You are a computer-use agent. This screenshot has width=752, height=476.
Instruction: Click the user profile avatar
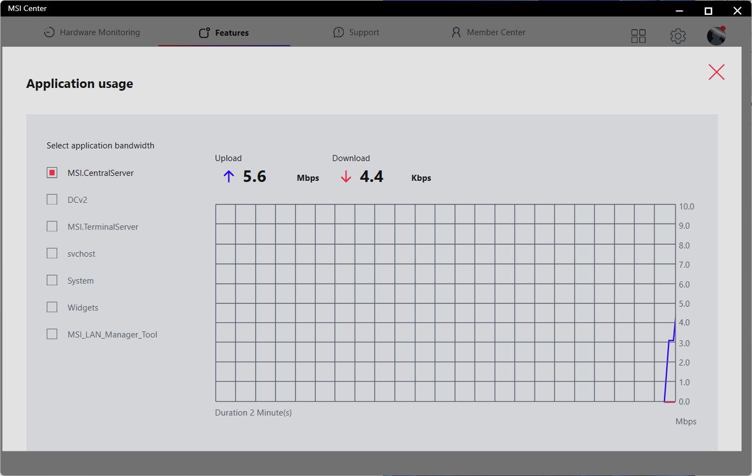(x=716, y=36)
